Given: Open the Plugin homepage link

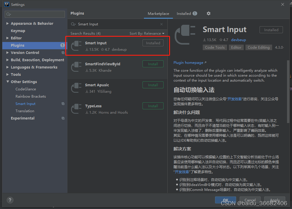Looking at the screenshot, I should tap(188, 62).
